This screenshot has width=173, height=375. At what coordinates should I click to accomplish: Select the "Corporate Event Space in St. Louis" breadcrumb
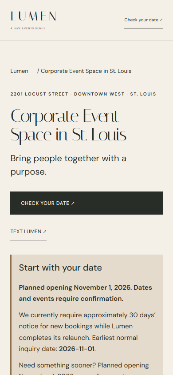[86, 71]
